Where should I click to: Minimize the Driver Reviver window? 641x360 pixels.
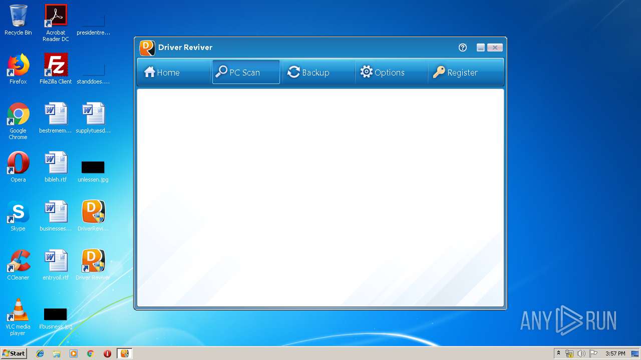coord(481,47)
